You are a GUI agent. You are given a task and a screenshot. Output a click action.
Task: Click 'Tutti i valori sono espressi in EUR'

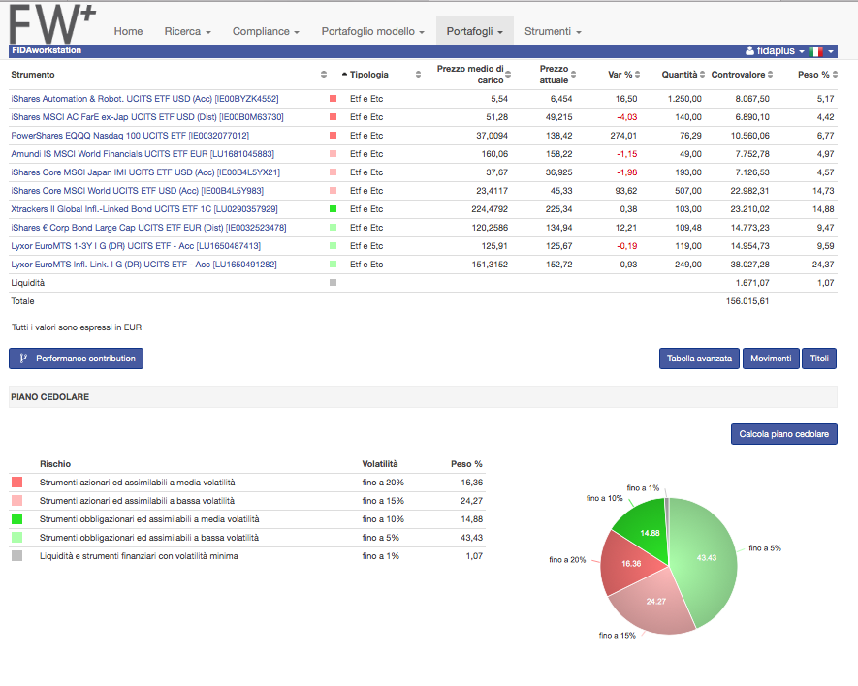tap(77, 327)
